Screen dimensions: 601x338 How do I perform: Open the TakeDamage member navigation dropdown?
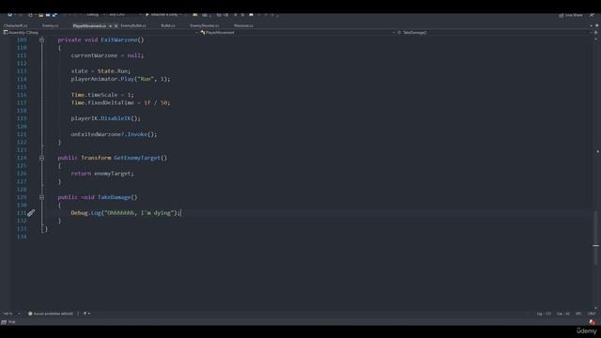495,33
